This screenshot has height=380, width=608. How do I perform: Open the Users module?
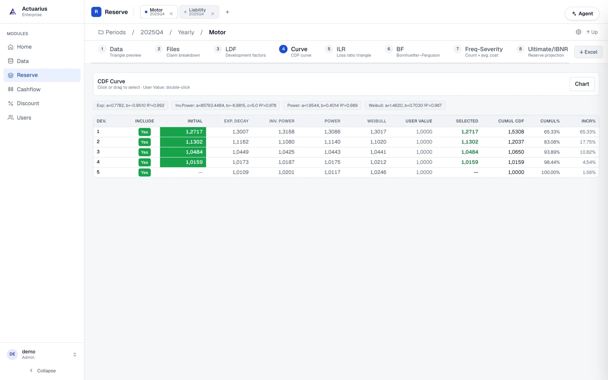pos(42,118)
